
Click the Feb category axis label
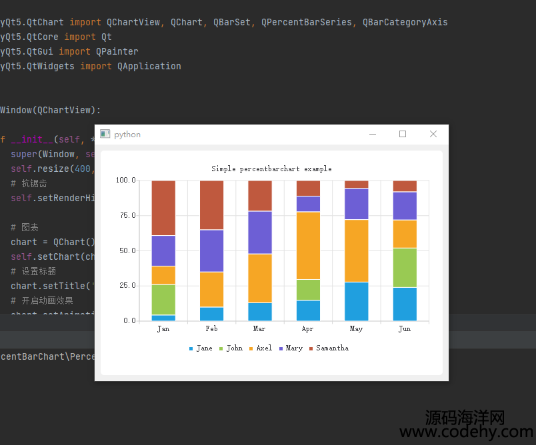coord(211,329)
